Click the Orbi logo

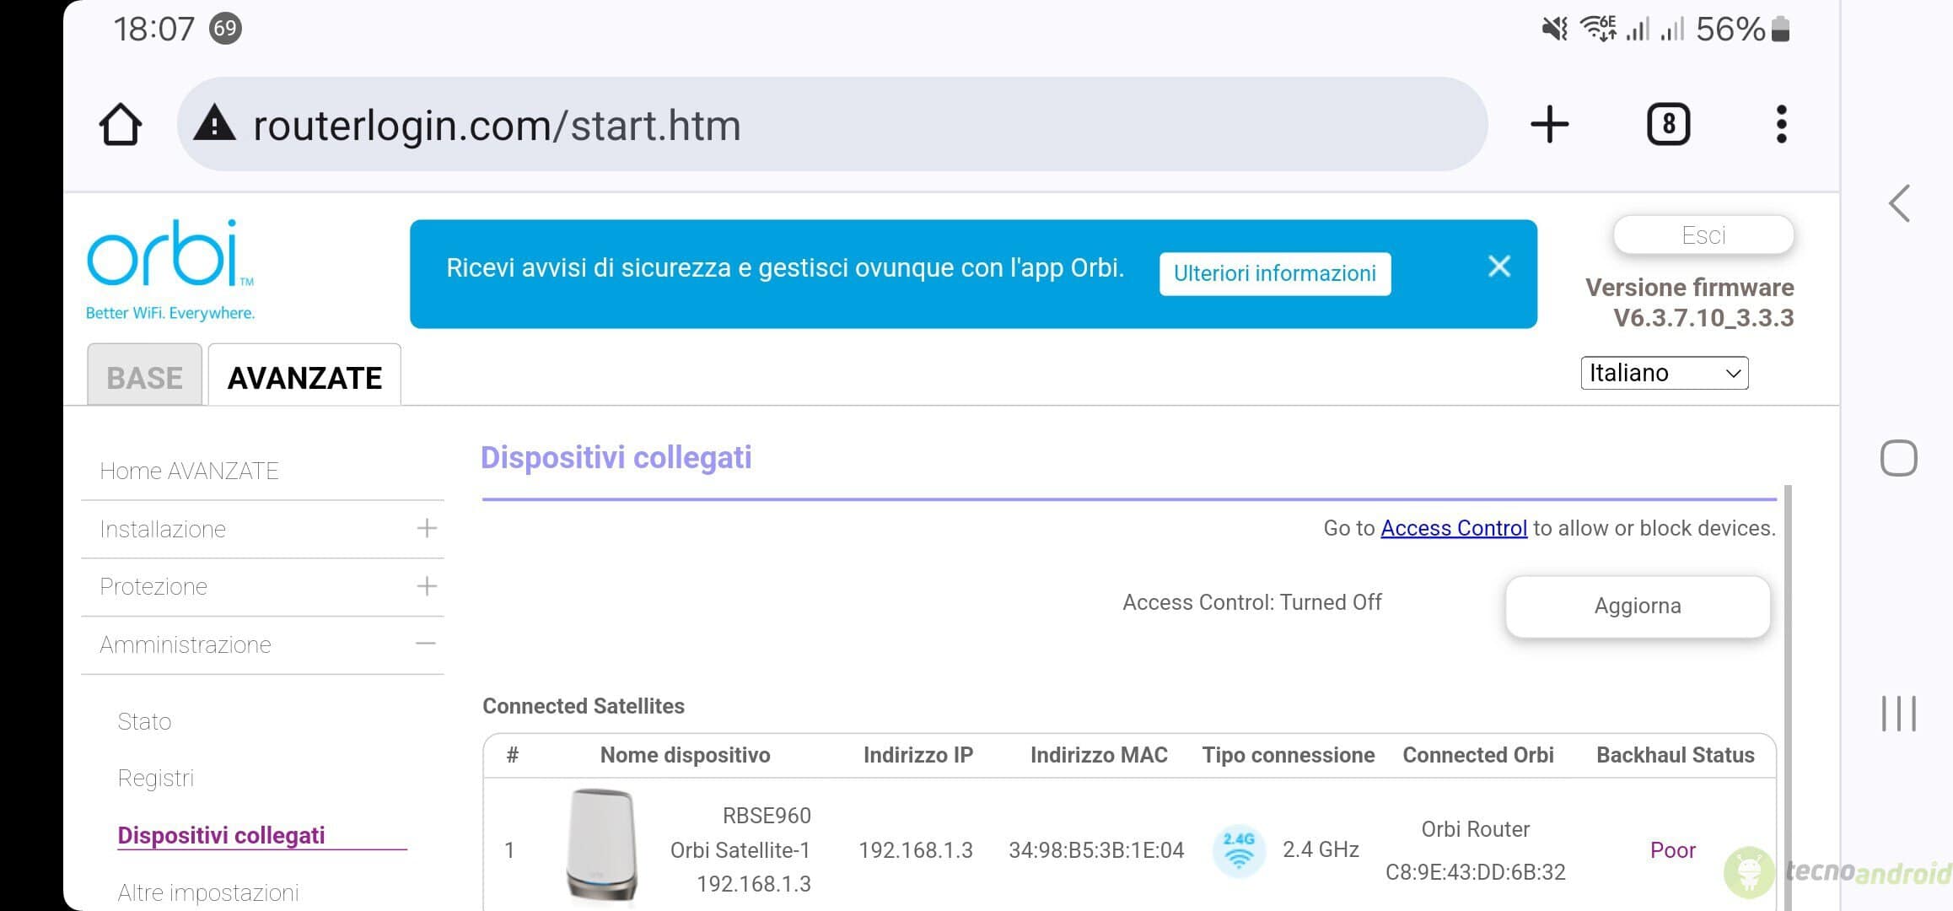pos(170,270)
